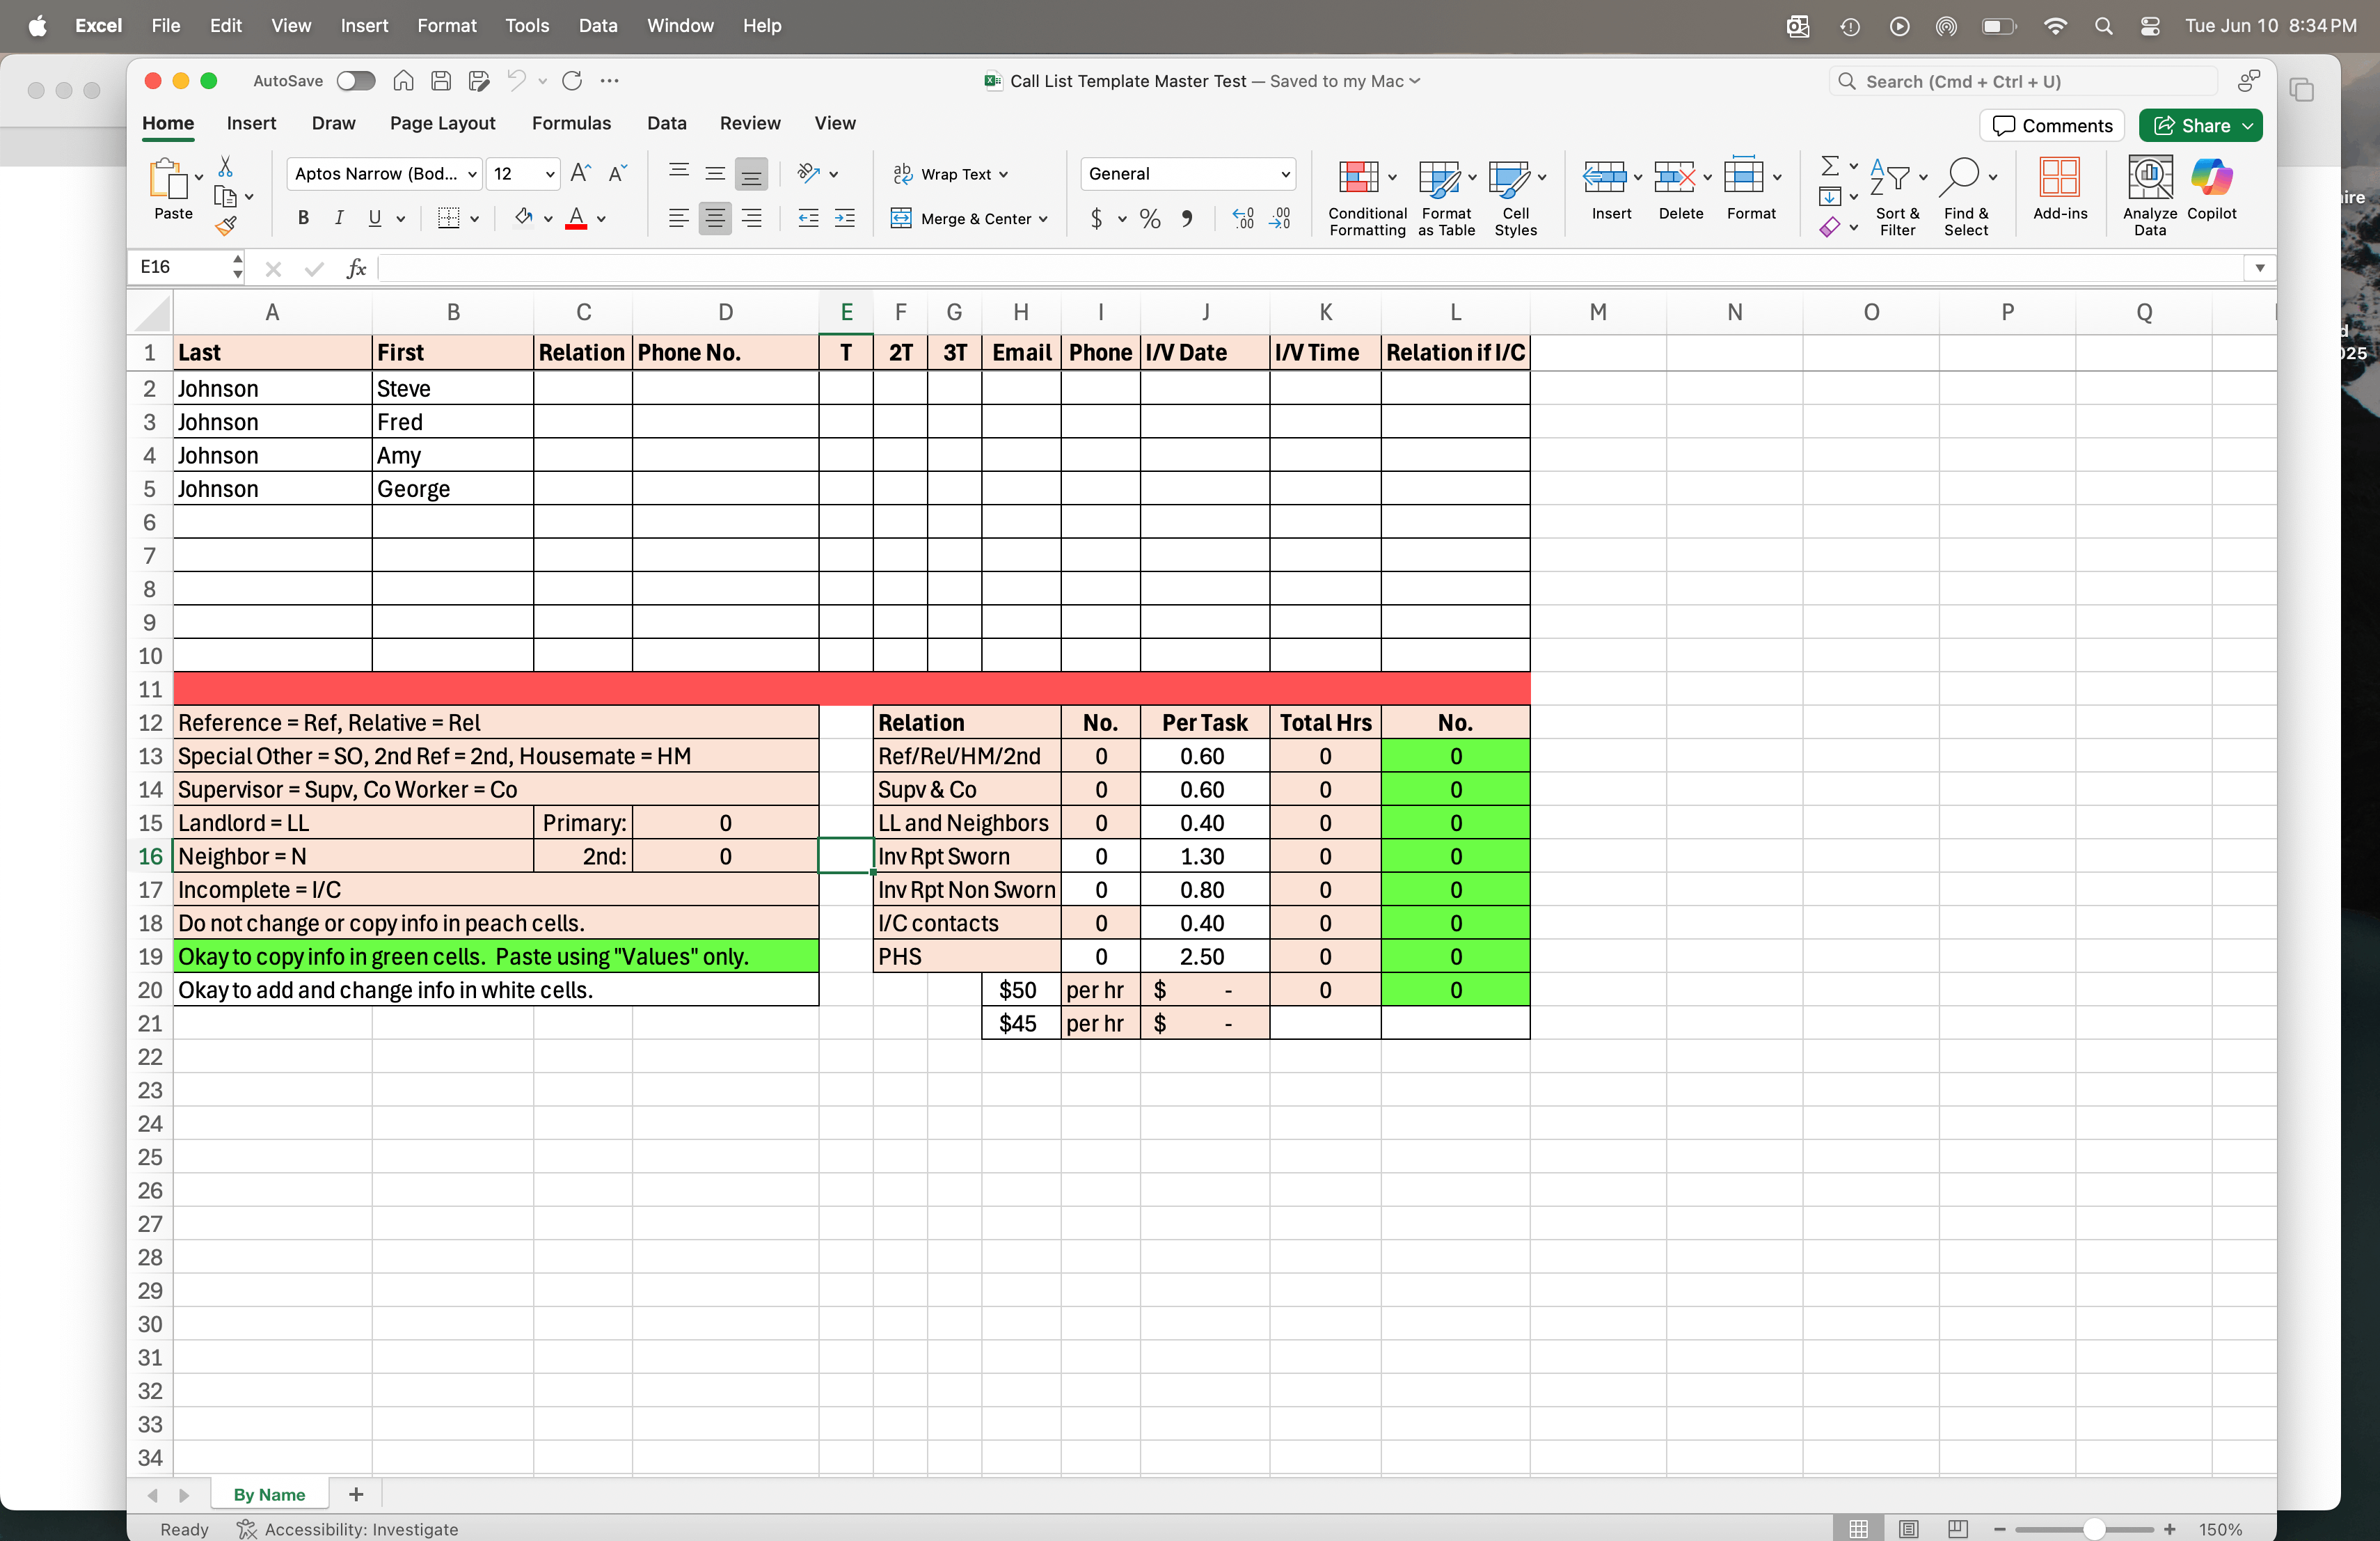Viewport: 2380px width, 1541px height.
Task: Open the General number format dropdown
Action: point(1187,173)
